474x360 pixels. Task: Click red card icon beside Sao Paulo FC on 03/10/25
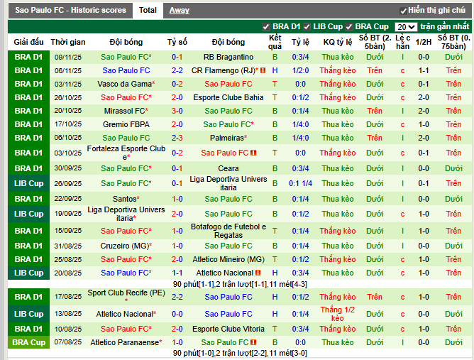click(253, 153)
